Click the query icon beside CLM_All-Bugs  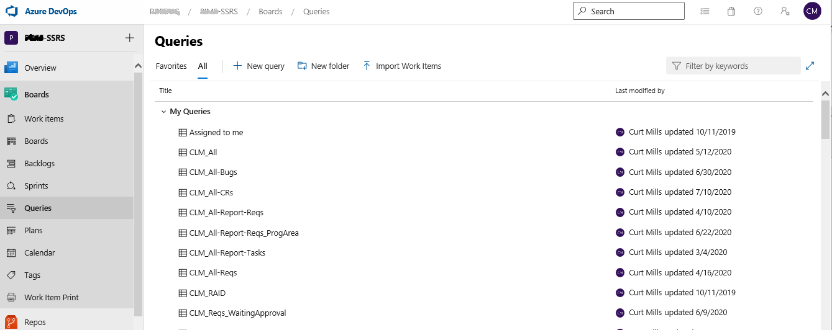pyautogui.click(x=183, y=172)
